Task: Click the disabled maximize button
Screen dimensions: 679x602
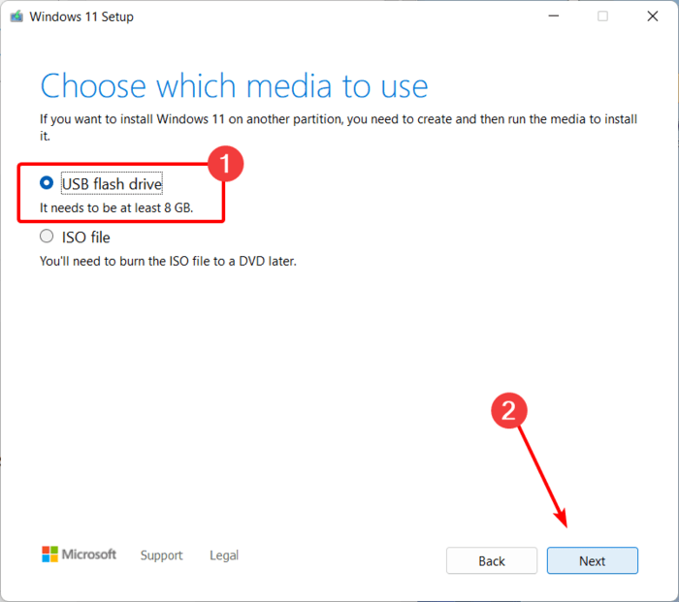Action: [602, 16]
